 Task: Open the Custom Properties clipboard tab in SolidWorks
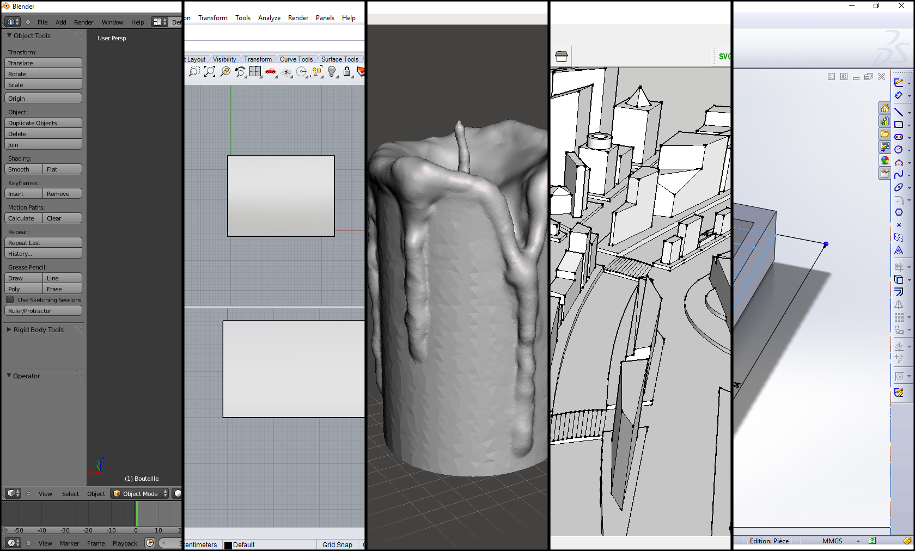pyautogui.click(x=884, y=173)
